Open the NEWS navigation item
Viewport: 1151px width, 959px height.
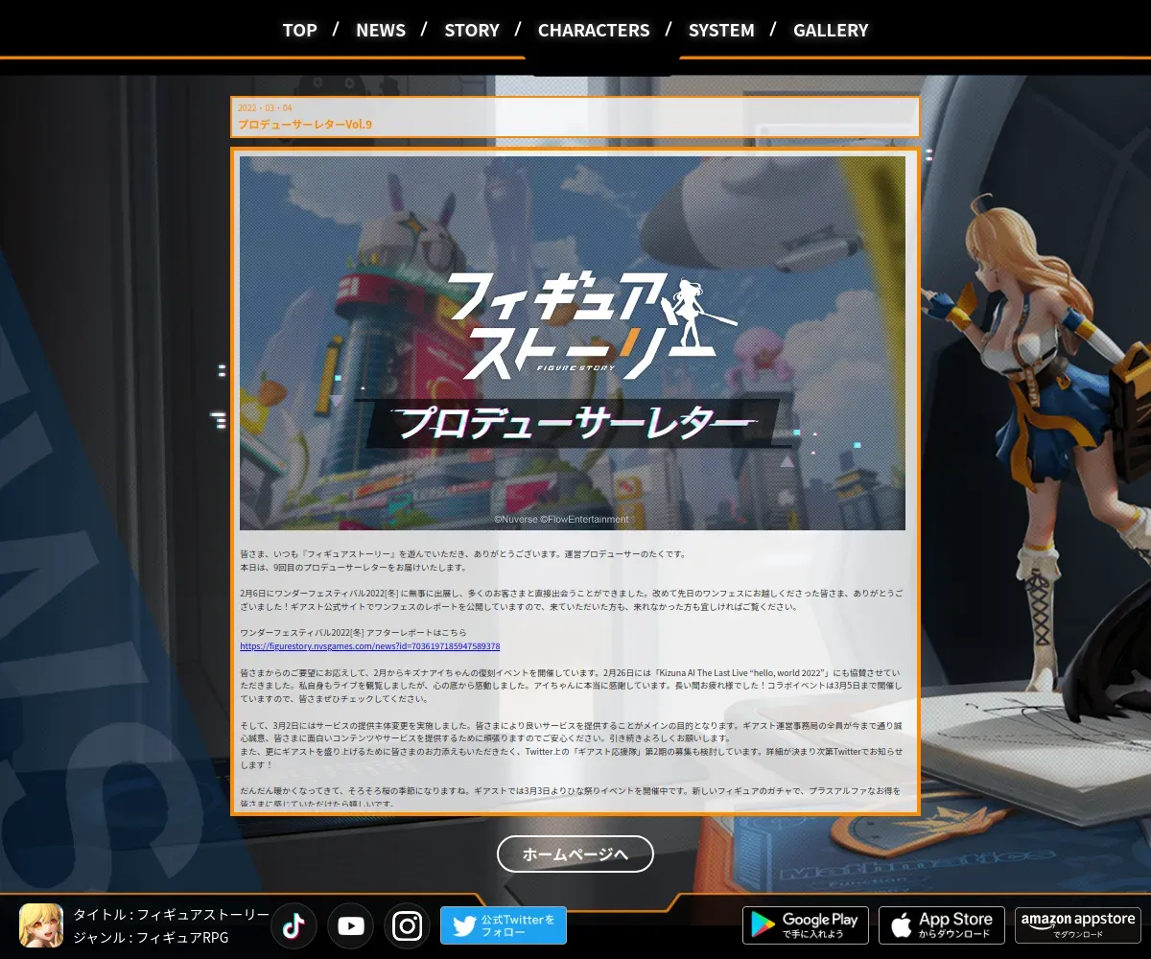pyautogui.click(x=381, y=30)
